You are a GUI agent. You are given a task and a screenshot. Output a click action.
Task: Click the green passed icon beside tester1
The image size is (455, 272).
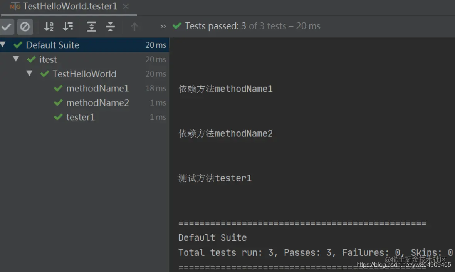(x=58, y=117)
